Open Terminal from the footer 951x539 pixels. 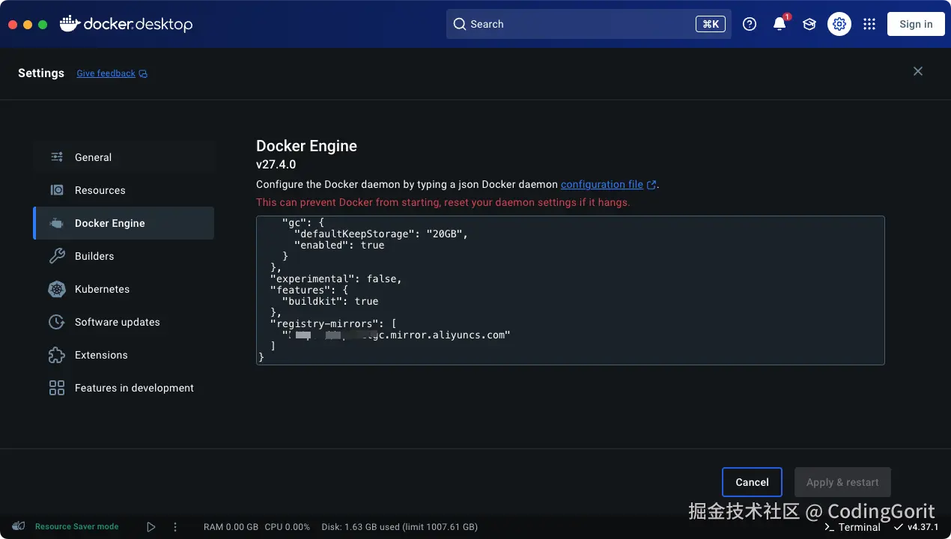click(x=852, y=527)
